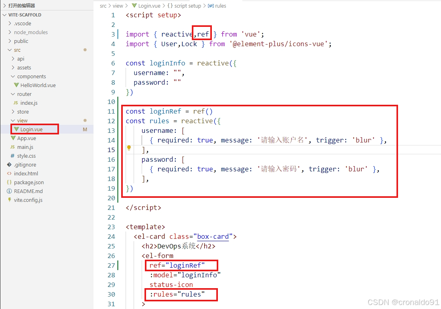Viewport: 441px width, 309px height.
Task: Click the Vite icon beside vite.config.js
Action: 10,200
